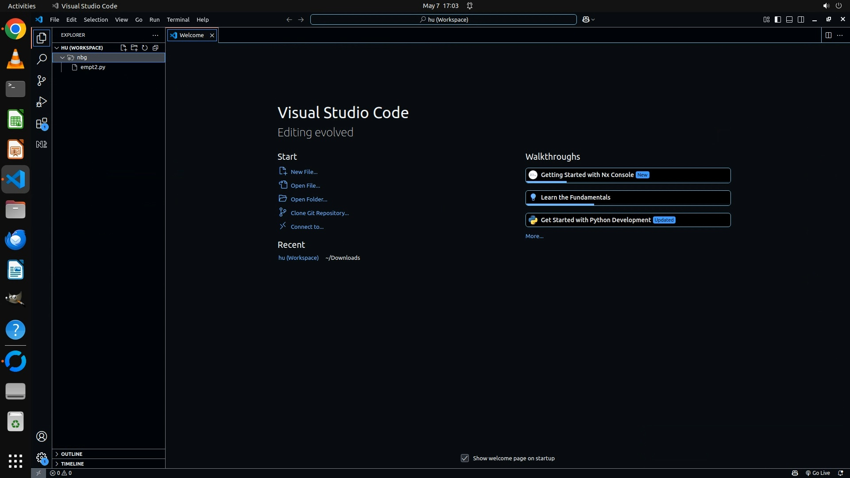Viewport: 850px width, 478px height.
Task: Open Run and Debug view
Action: [41, 102]
